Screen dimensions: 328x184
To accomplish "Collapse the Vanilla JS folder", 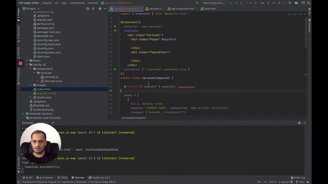I will click(x=27, y=65).
